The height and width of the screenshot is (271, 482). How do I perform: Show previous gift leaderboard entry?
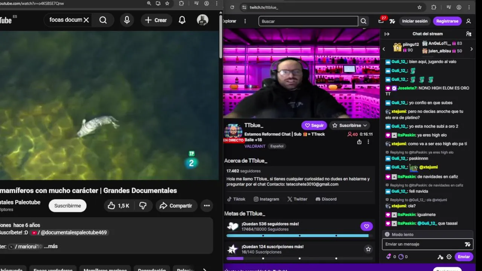(384, 49)
